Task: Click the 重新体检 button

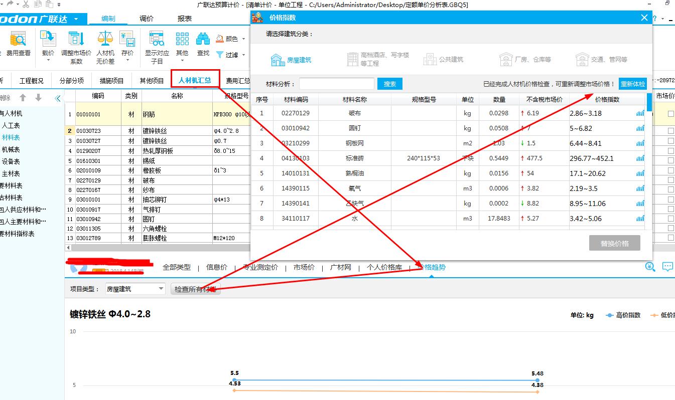Action: click(633, 84)
